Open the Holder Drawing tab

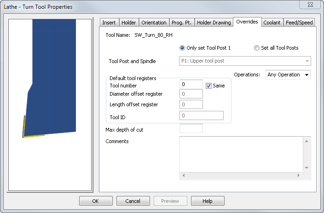click(x=214, y=23)
